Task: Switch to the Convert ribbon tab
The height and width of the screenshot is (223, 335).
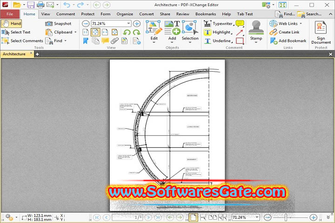Action: coord(147,14)
